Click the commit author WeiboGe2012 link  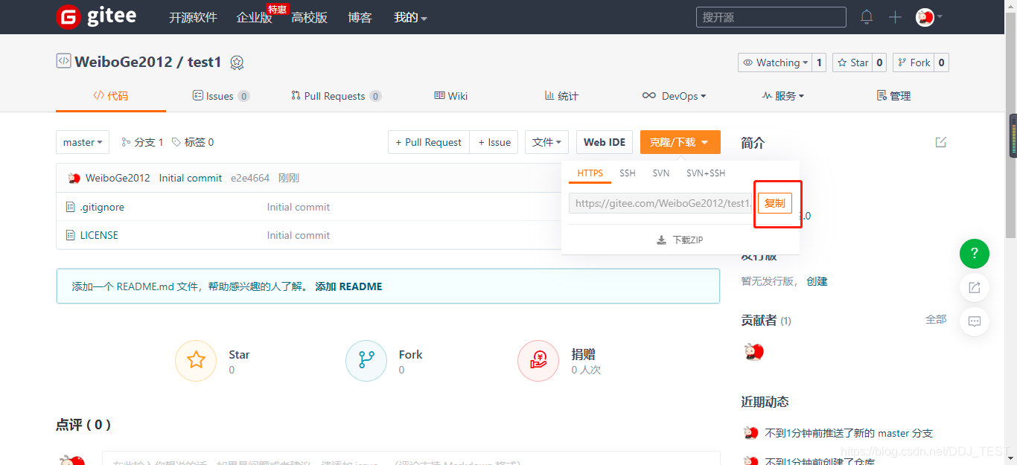(x=118, y=178)
